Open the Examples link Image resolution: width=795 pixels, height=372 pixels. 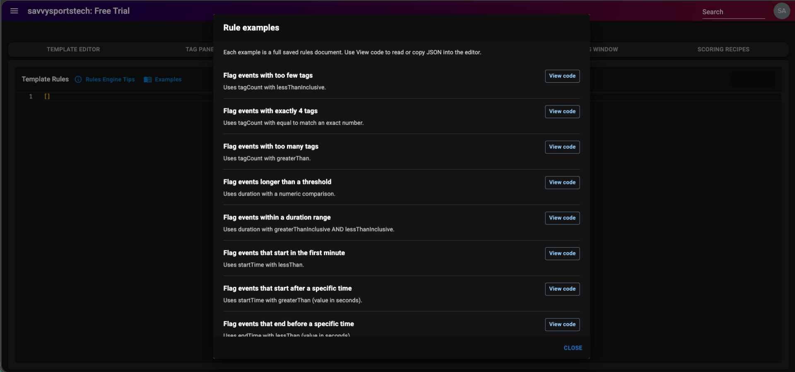pyautogui.click(x=168, y=79)
